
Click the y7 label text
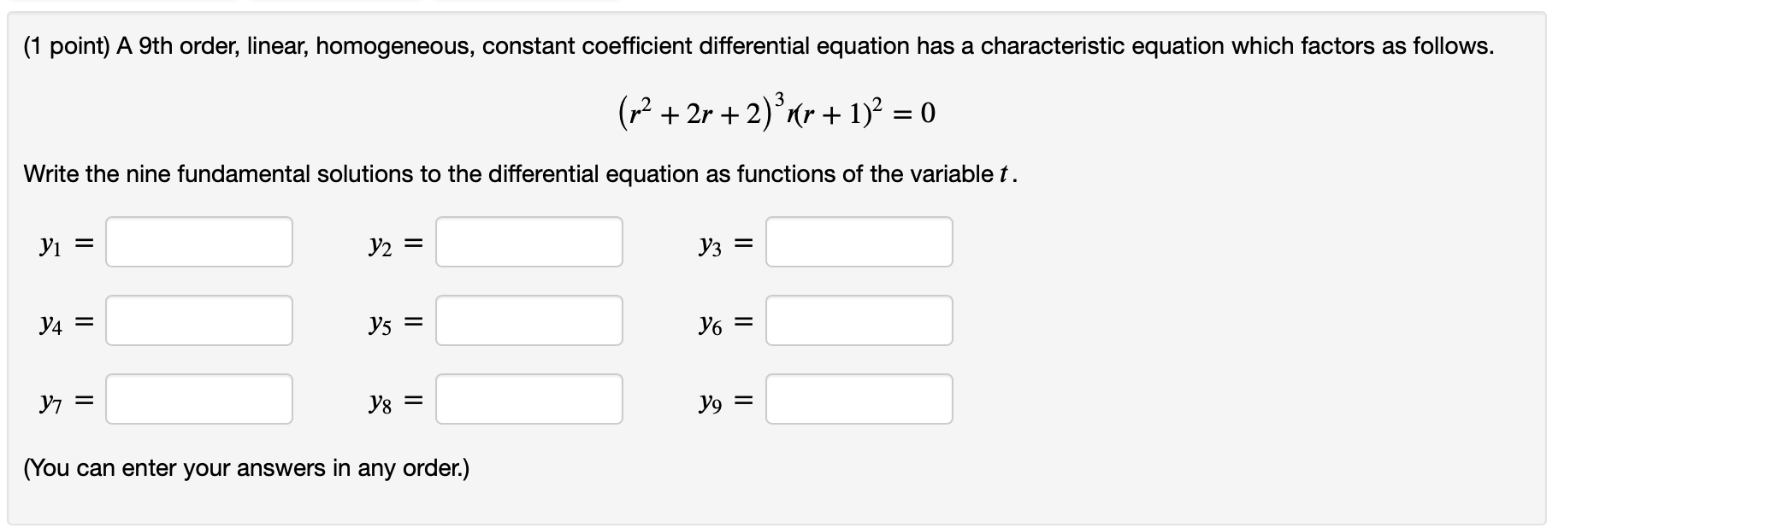pos(50,402)
